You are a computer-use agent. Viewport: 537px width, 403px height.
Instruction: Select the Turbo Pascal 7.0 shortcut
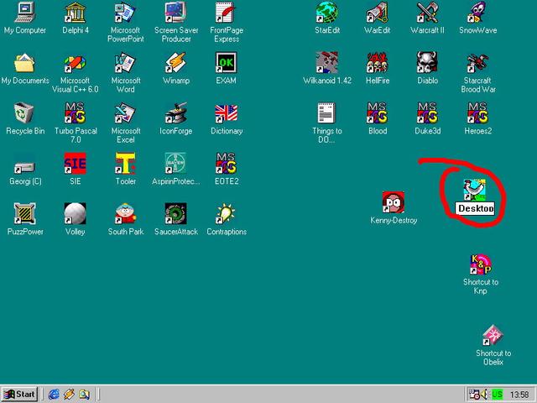[76, 113]
